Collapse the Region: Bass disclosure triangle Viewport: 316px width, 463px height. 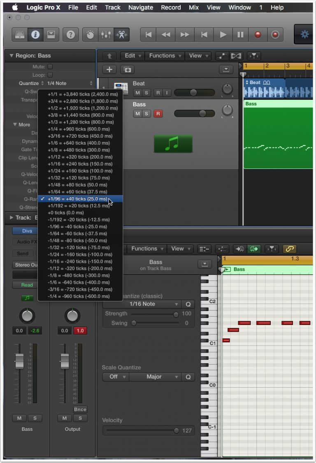tap(11, 56)
